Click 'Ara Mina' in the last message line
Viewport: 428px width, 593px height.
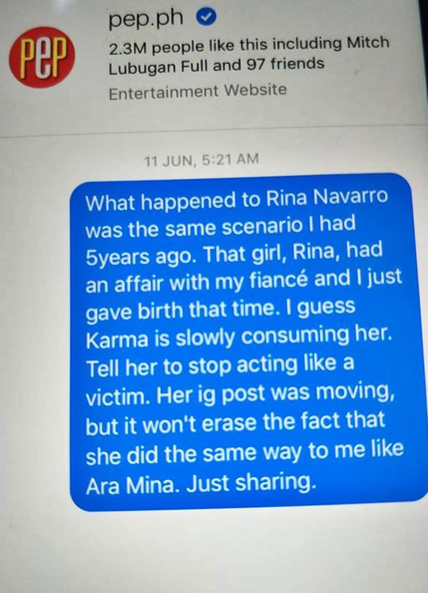[131, 485]
